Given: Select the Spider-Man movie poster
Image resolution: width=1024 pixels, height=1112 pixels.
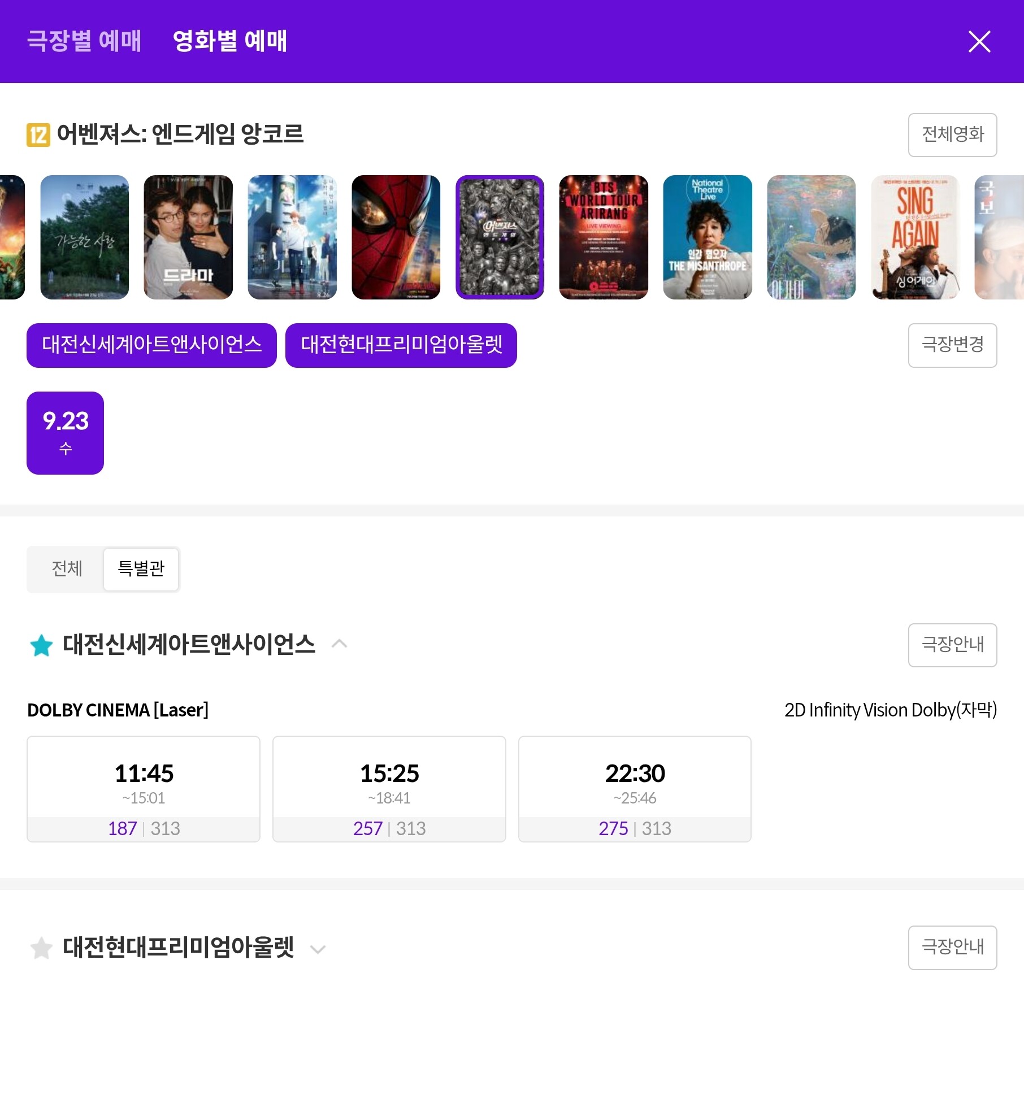Looking at the screenshot, I should [396, 237].
